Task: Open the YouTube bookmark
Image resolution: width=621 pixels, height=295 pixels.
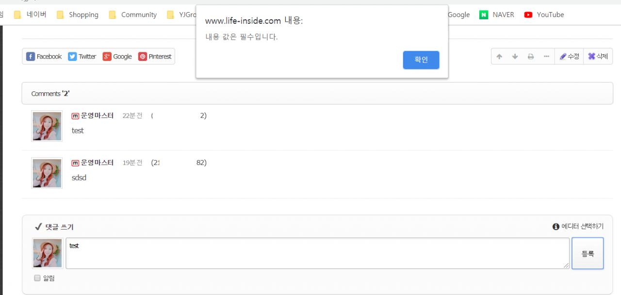Action: pyautogui.click(x=544, y=15)
